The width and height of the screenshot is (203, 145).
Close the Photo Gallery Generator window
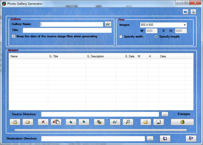click(x=195, y=3)
